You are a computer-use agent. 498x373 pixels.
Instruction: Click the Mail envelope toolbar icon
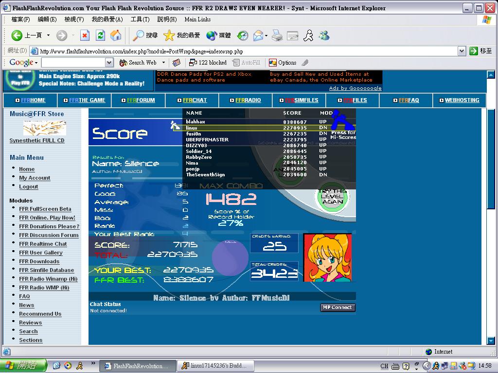click(x=258, y=35)
